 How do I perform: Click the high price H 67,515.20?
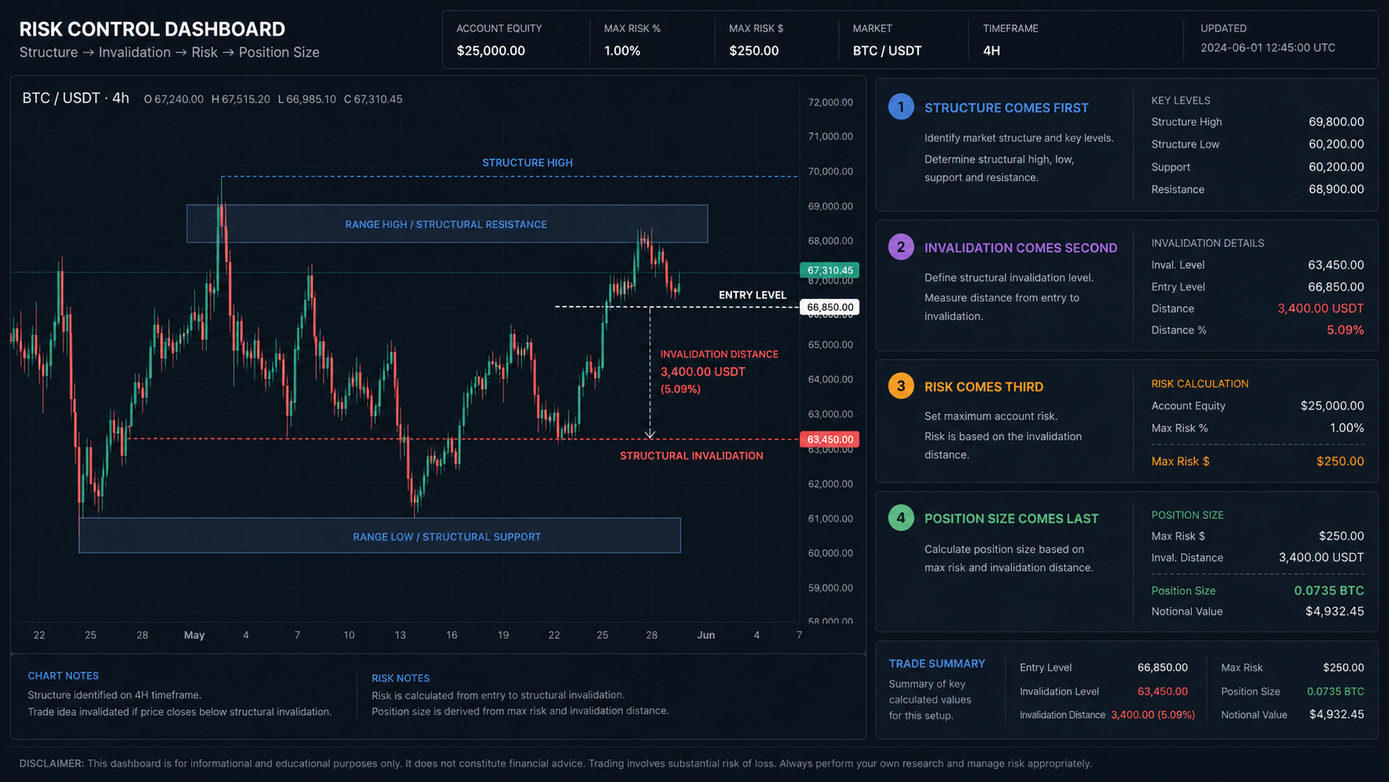(x=241, y=99)
